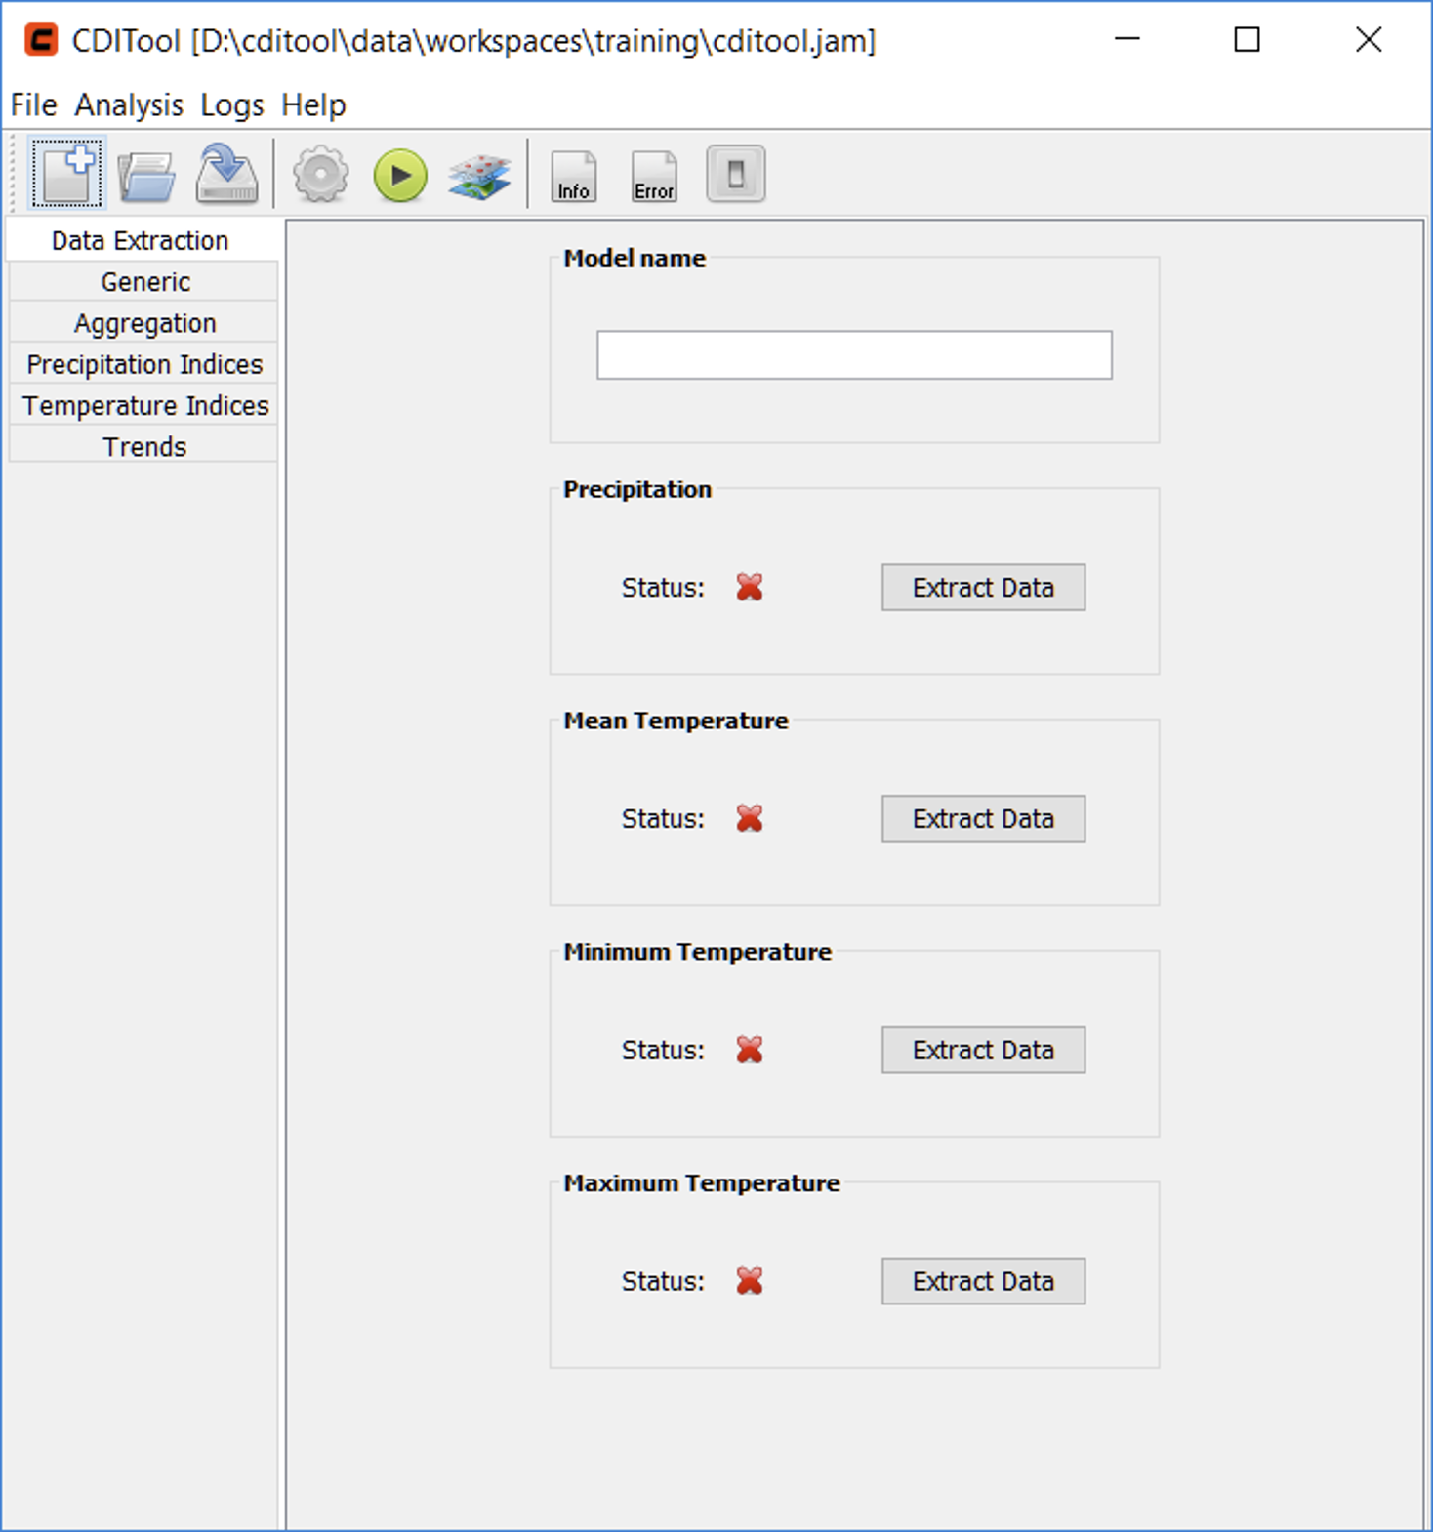Open the Logs menu
The width and height of the screenshot is (1433, 1532).
[x=231, y=104]
